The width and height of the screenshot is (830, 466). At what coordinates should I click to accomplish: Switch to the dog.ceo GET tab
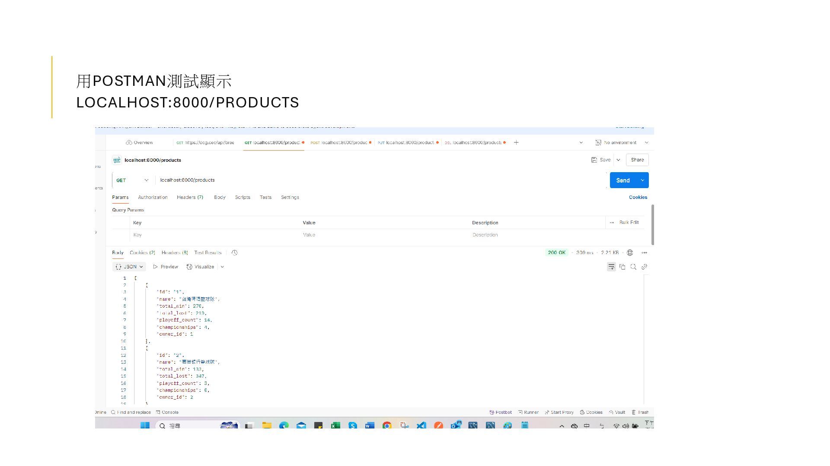point(205,142)
